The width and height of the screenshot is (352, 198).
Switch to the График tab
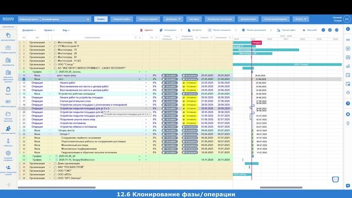[x=101, y=19]
